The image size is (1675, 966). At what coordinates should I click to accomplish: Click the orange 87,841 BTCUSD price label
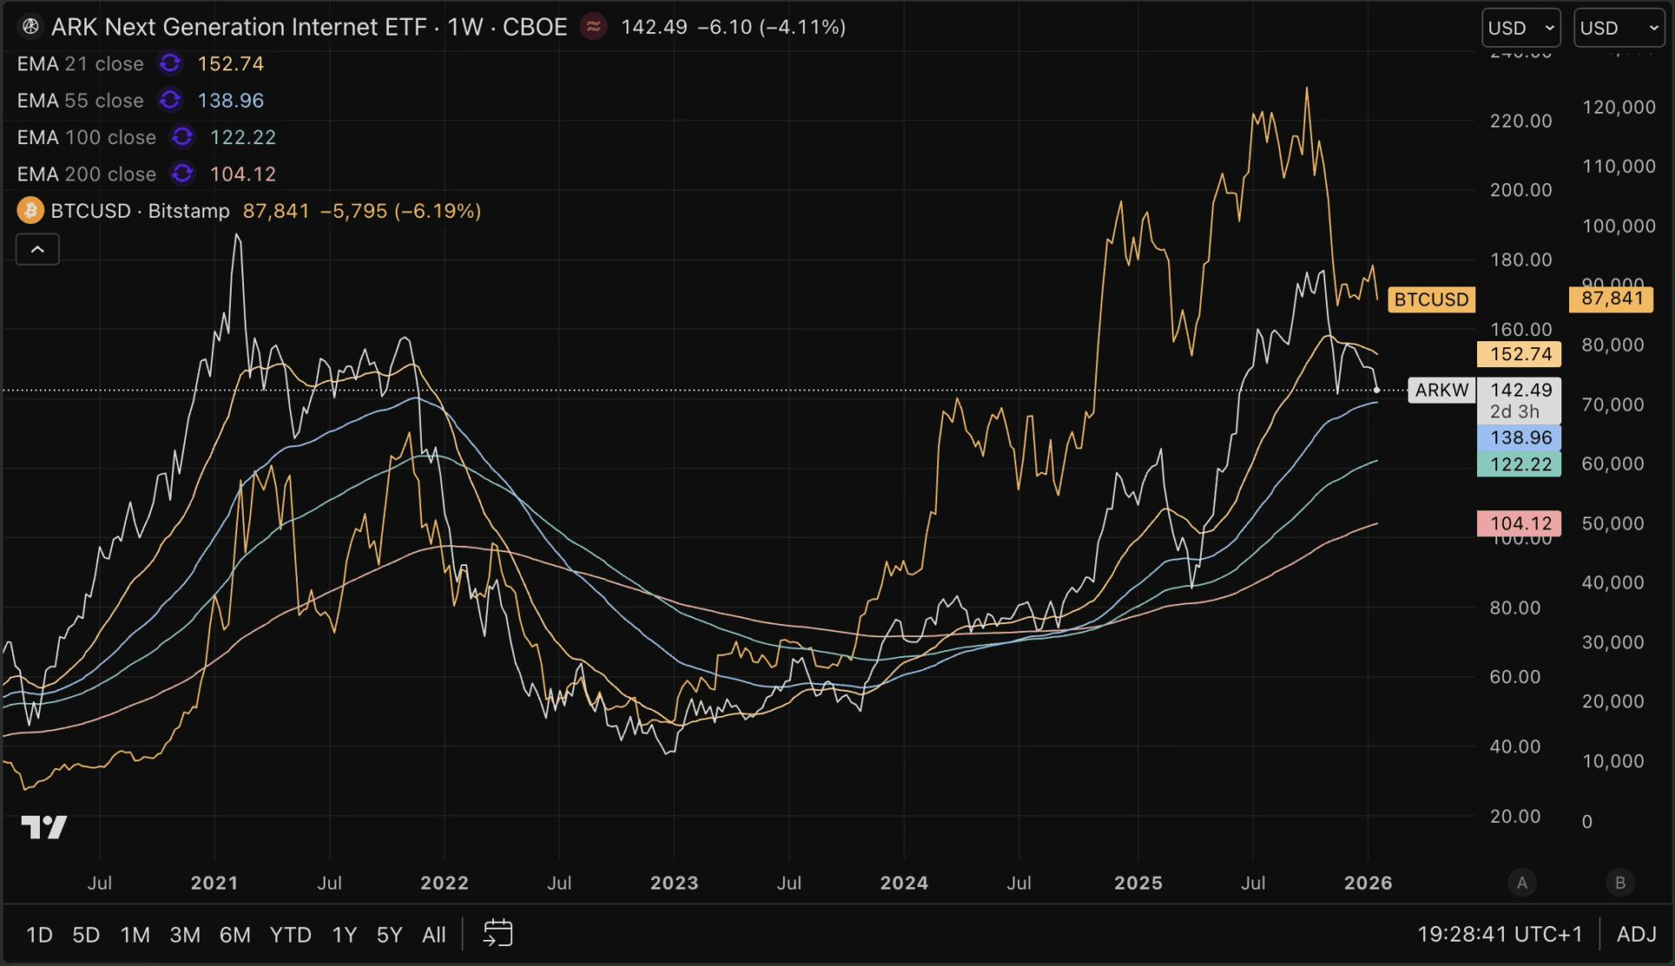pos(1612,299)
